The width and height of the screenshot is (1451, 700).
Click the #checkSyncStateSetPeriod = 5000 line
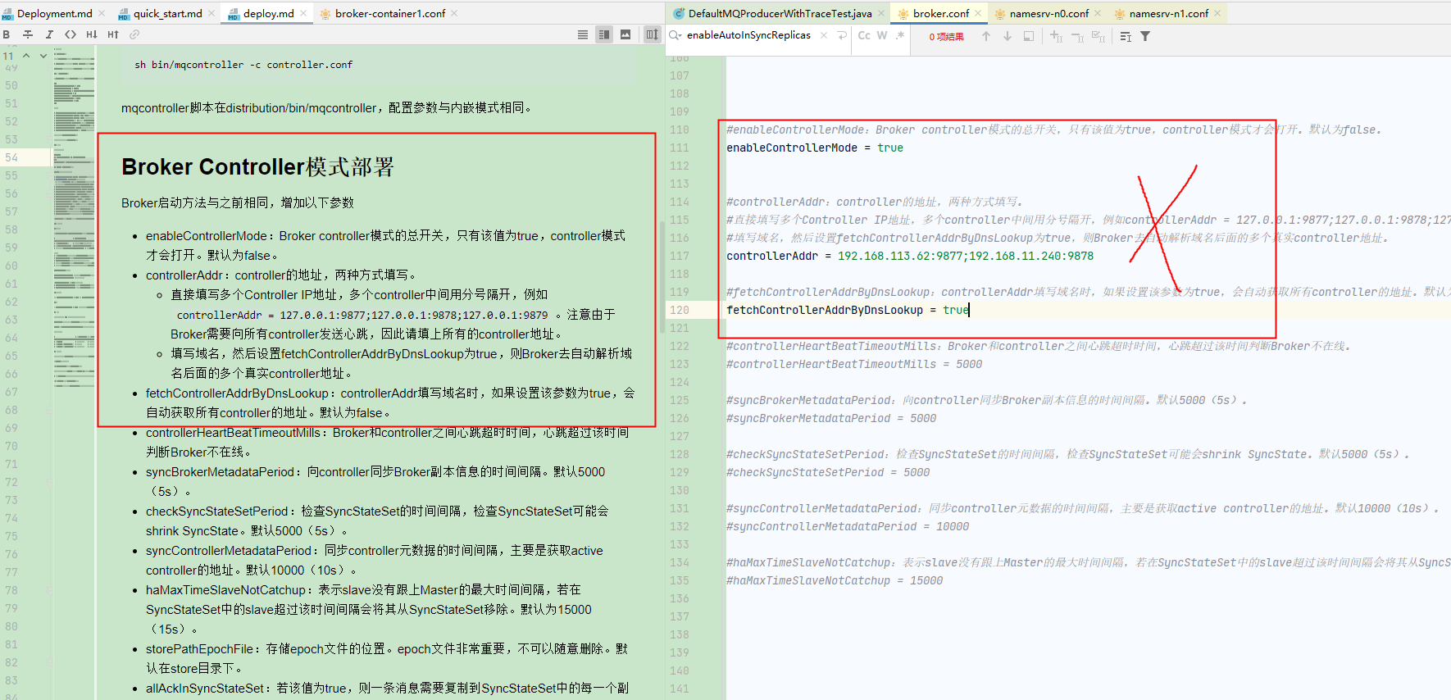(x=828, y=472)
